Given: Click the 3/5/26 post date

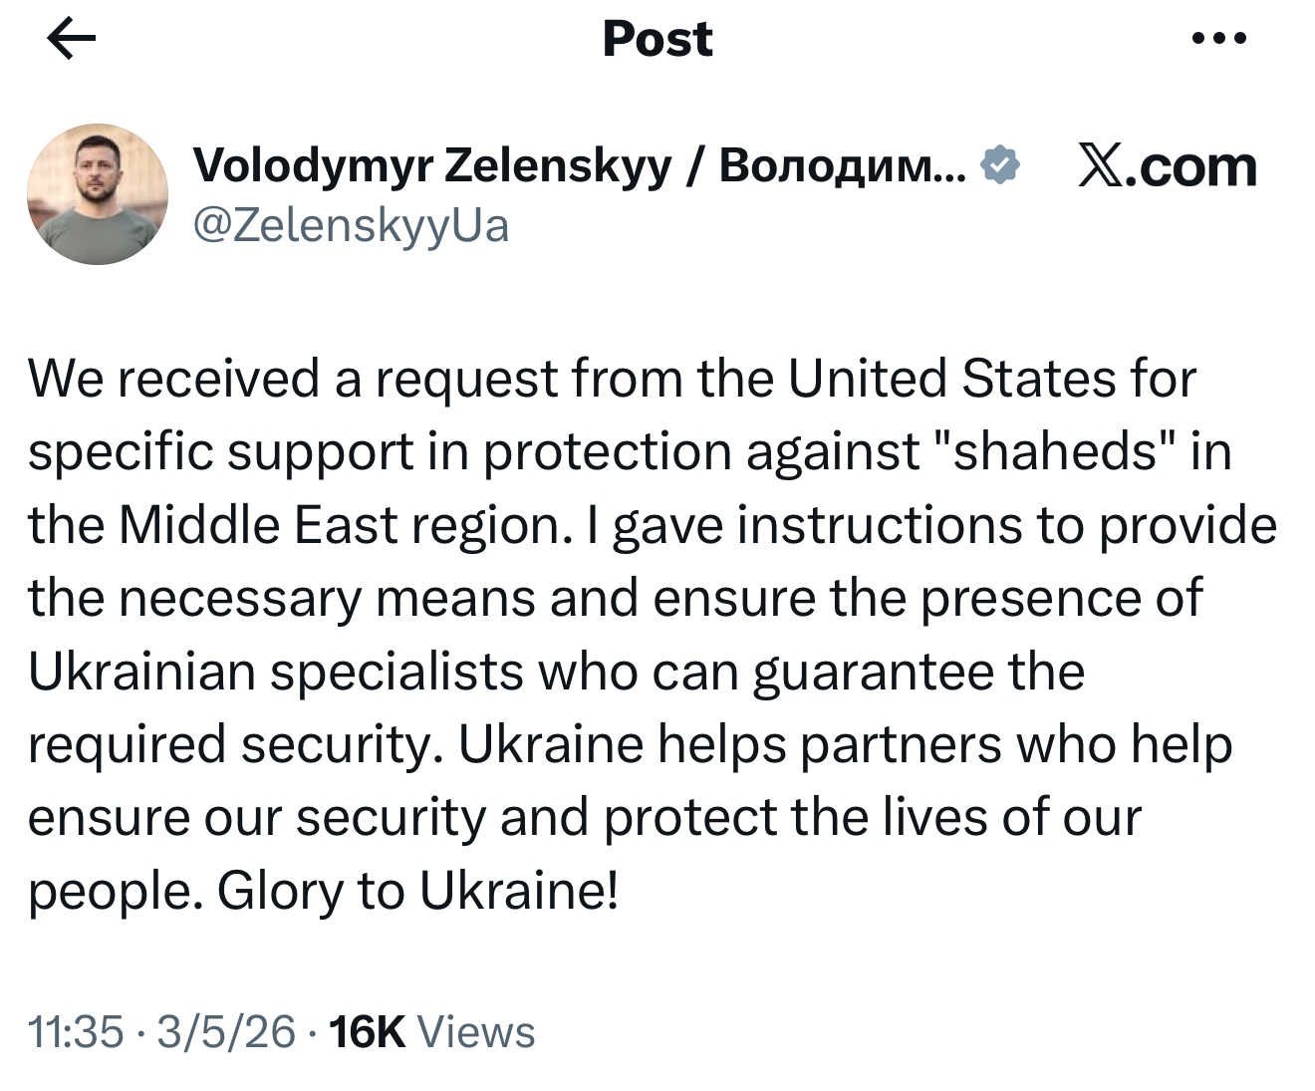Looking at the screenshot, I should (226, 1032).
